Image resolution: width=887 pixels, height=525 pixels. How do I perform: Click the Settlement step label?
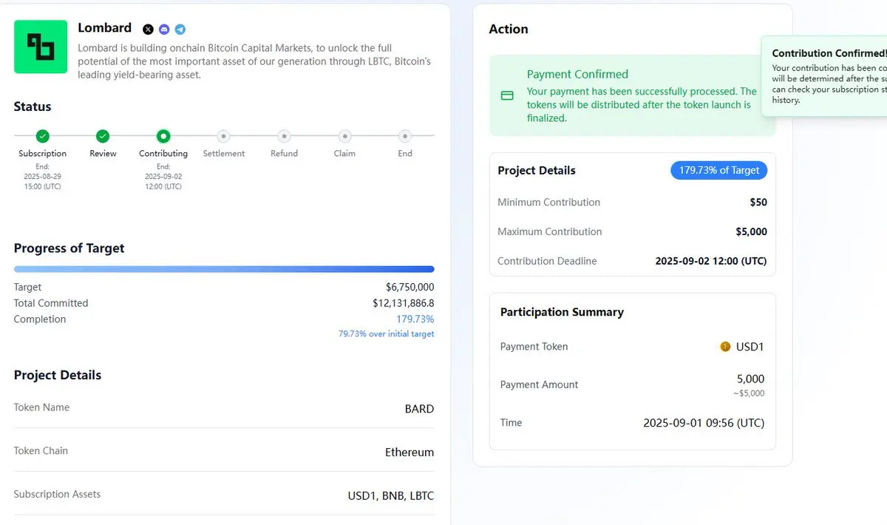pos(224,154)
